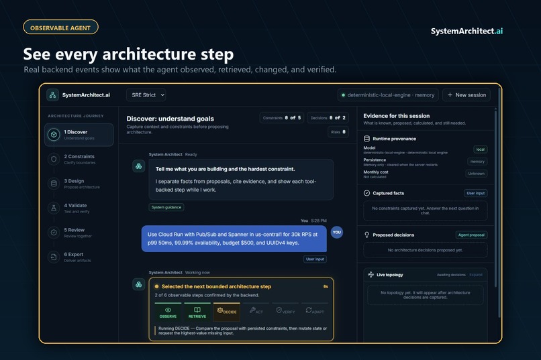Click the Live topology network icon
Image resolution: width=541 pixels, height=360 pixels.
coord(371,275)
